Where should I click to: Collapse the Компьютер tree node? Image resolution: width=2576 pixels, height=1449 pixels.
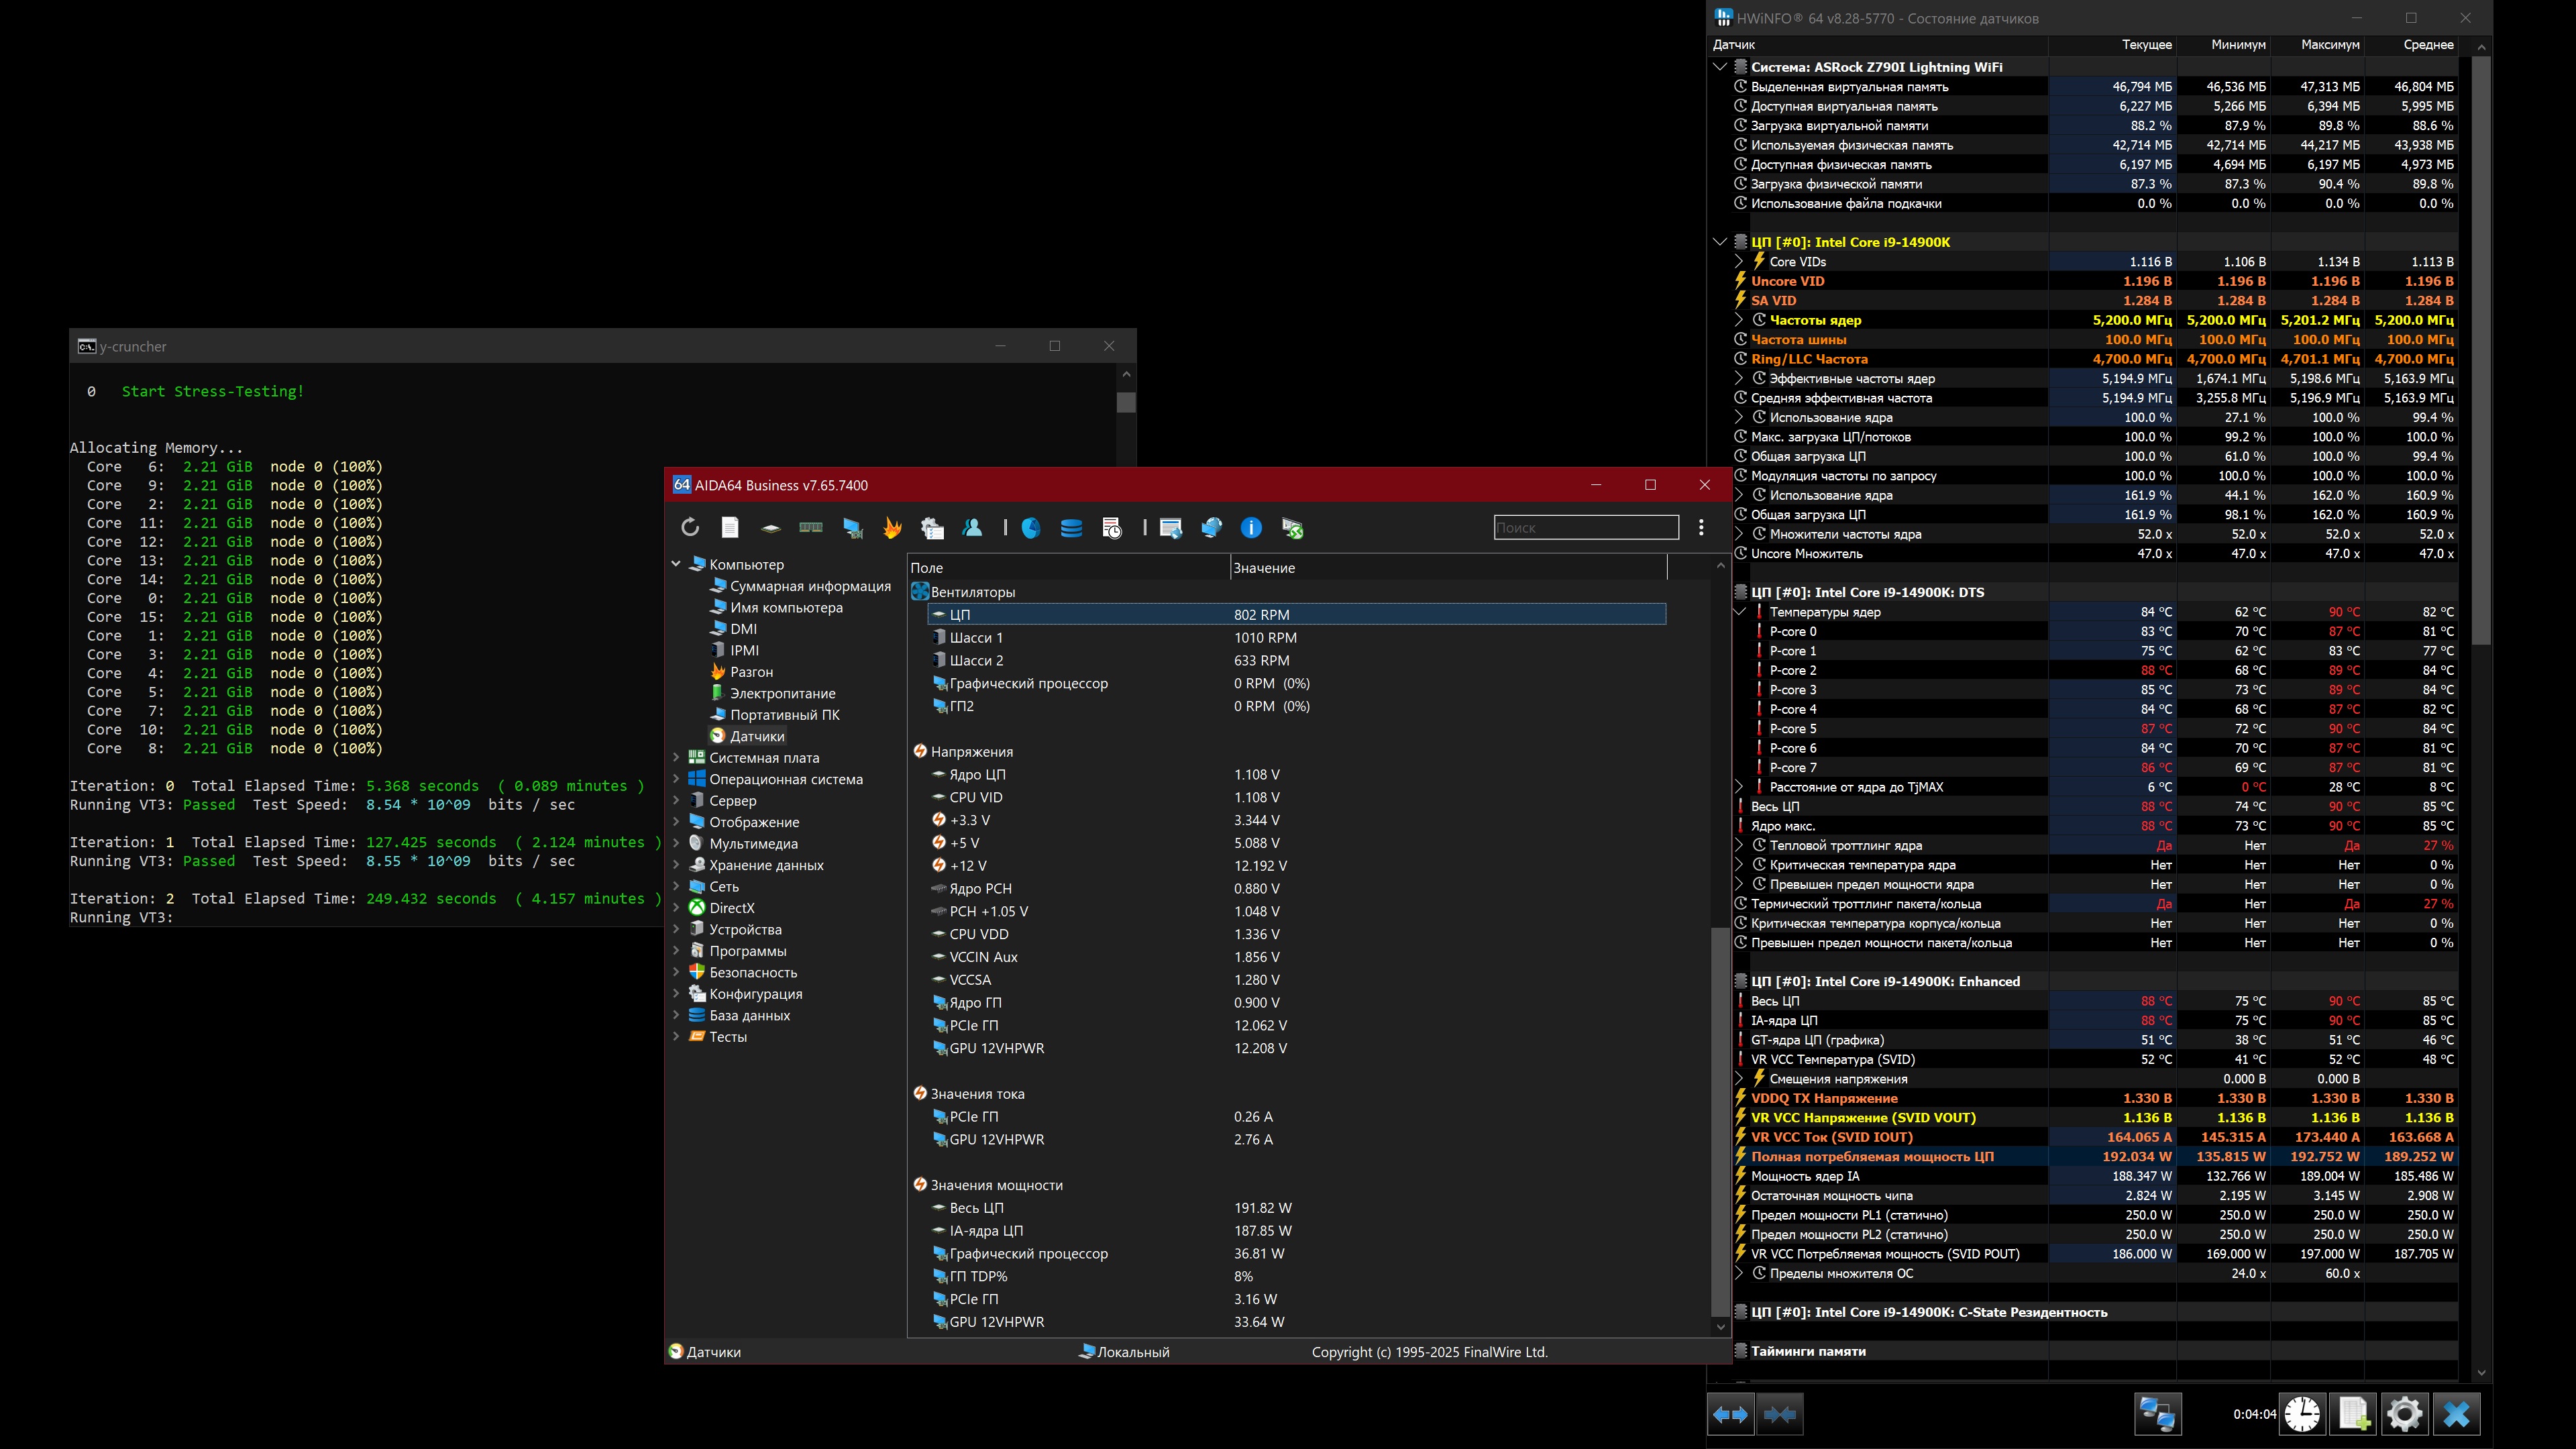pyautogui.click(x=676, y=565)
